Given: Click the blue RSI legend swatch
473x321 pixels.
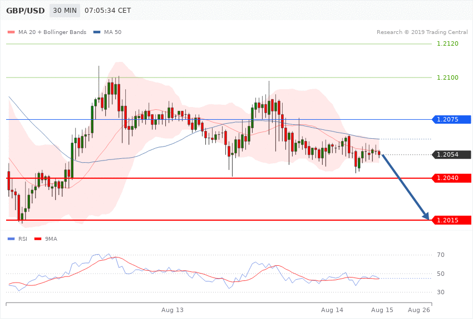Looking at the screenshot, I should tap(11, 239).
